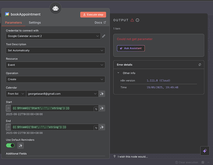Screen dimensions: 213x165
Task: Click the AI sparkle button next to Start
Action: pyautogui.click(x=102, y=108)
